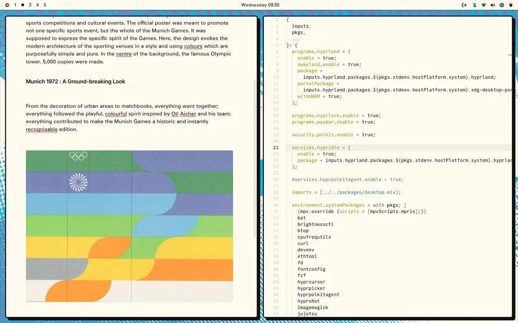
Task: Click line number 28 in the gutter
Action: 276,192
